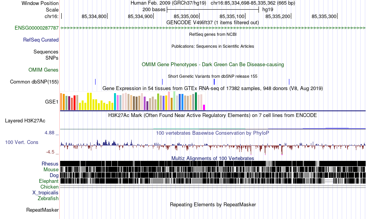366x219 pixels.
Task: Click the 4.88 PhyloP axis value
Action: [49, 133]
